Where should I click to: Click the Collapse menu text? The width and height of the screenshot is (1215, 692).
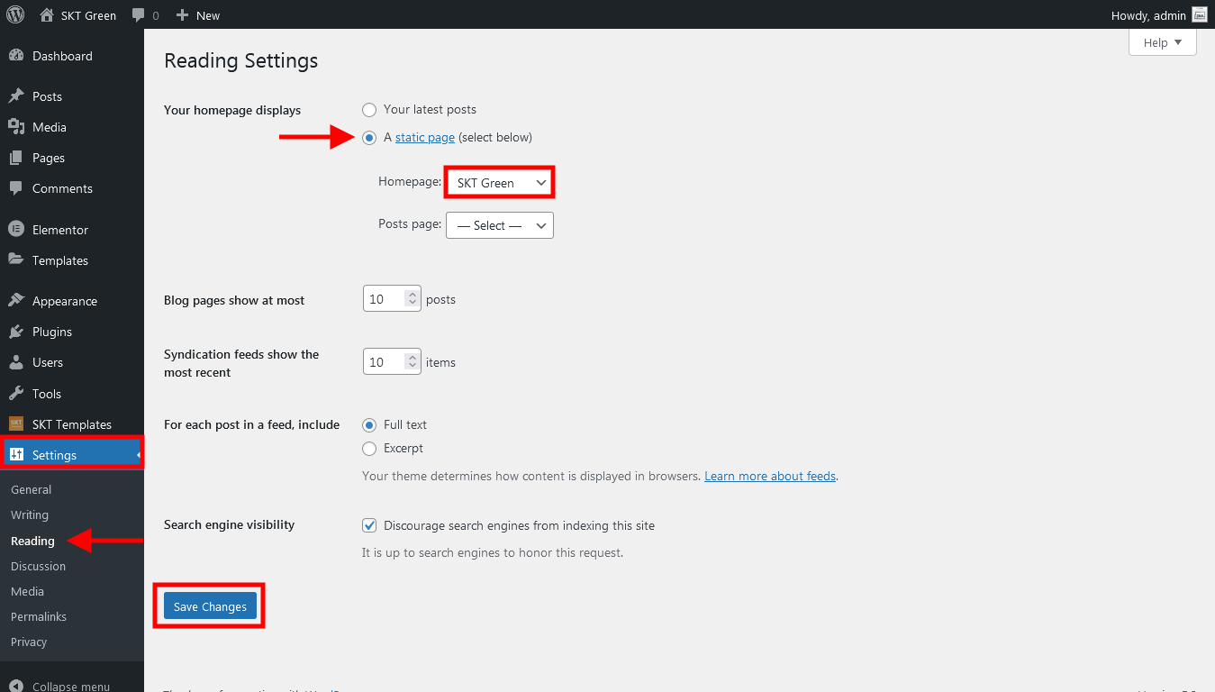[71, 686]
